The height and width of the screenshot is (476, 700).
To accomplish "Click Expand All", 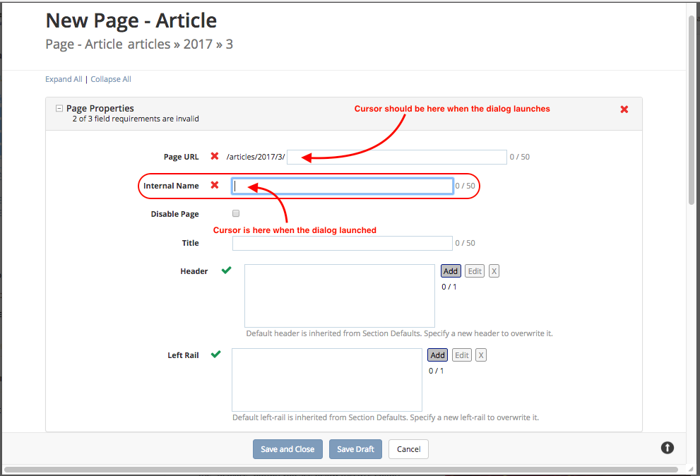I will point(64,78).
